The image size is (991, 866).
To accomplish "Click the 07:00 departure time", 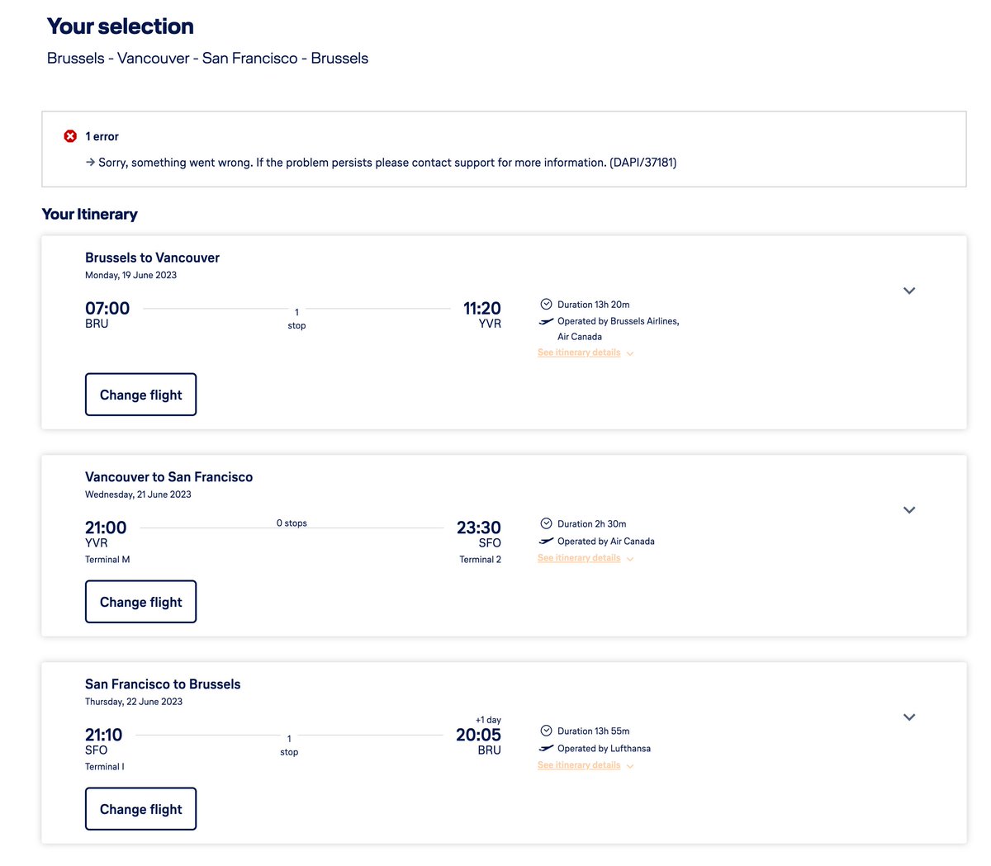I will click(x=107, y=308).
